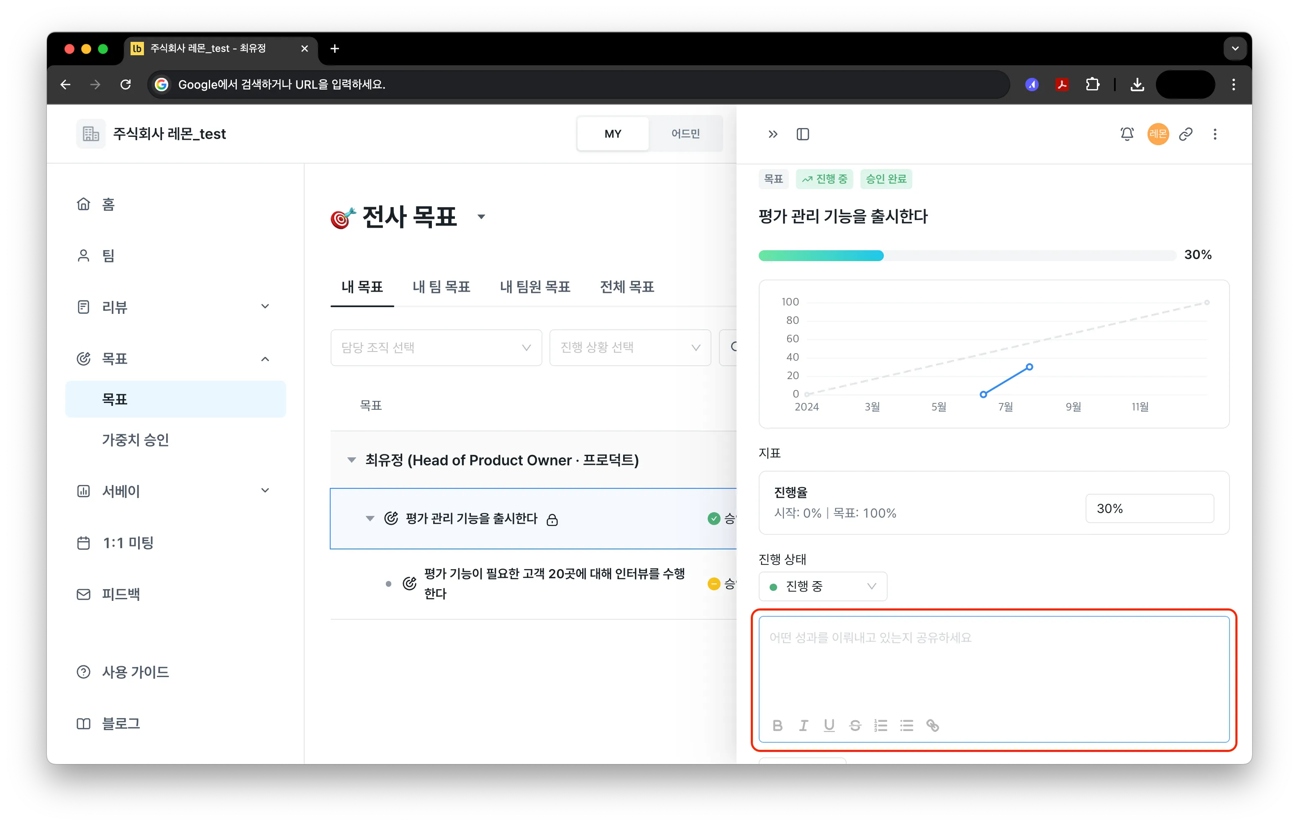This screenshot has height=826, width=1299.
Task: Expand the 전사 목표 title dropdown arrow
Action: [481, 217]
